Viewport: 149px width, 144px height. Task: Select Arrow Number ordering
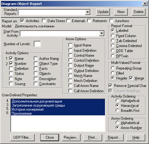[x=117, y=128]
